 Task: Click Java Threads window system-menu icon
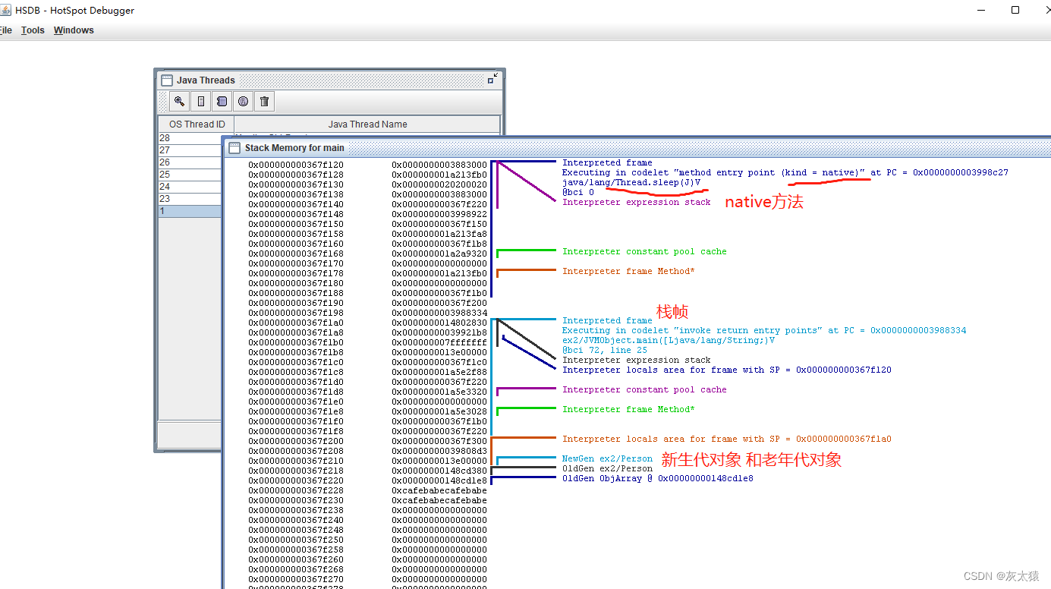pyautogui.click(x=166, y=80)
